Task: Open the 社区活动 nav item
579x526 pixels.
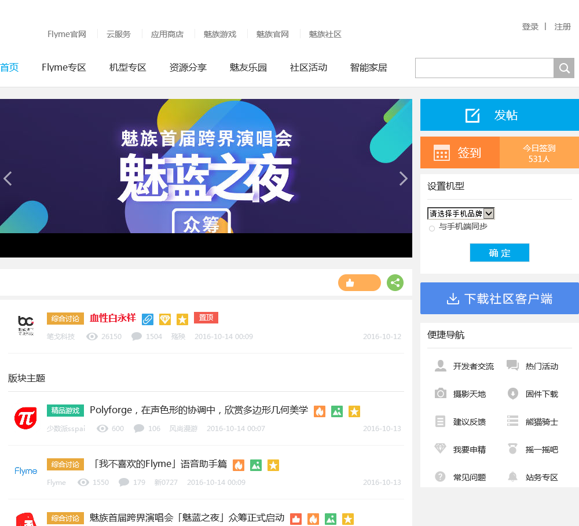Action: tap(309, 68)
